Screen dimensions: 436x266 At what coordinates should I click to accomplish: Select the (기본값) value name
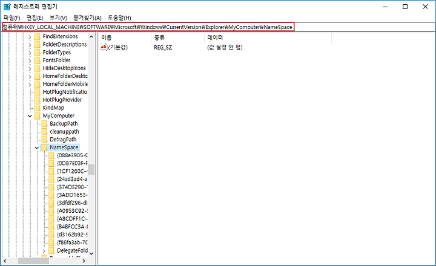[x=118, y=48]
